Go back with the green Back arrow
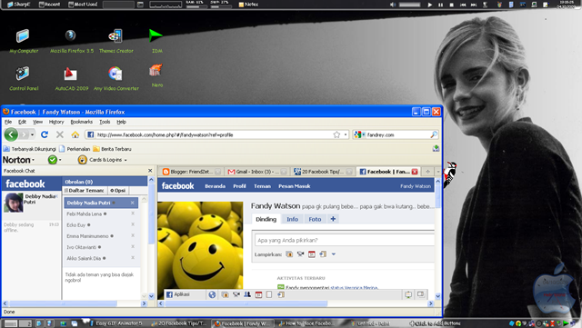Image resolution: width=582 pixels, height=328 pixels. click(11, 134)
